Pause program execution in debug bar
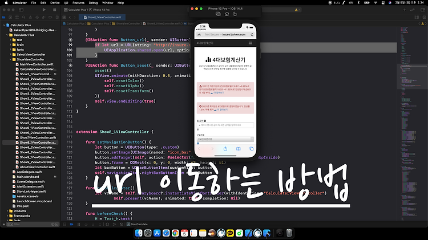This screenshot has width=428, height=240. click(x=79, y=224)
